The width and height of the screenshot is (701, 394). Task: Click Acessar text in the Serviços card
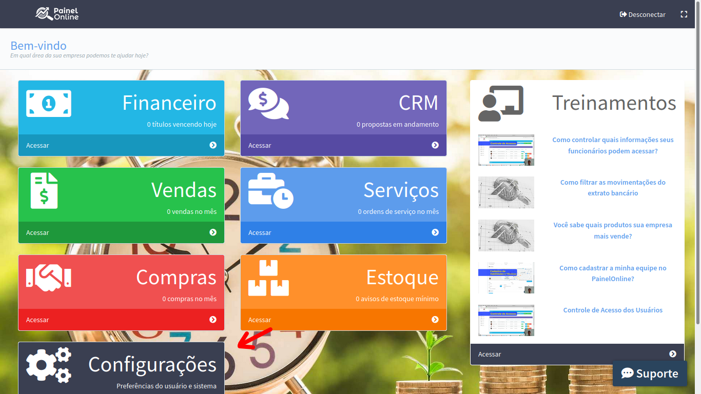coord(260,232)
